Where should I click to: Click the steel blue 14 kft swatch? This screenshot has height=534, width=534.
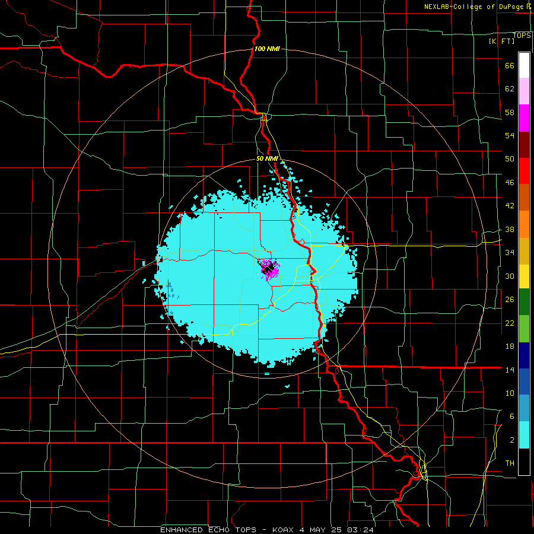click(524, 408)
